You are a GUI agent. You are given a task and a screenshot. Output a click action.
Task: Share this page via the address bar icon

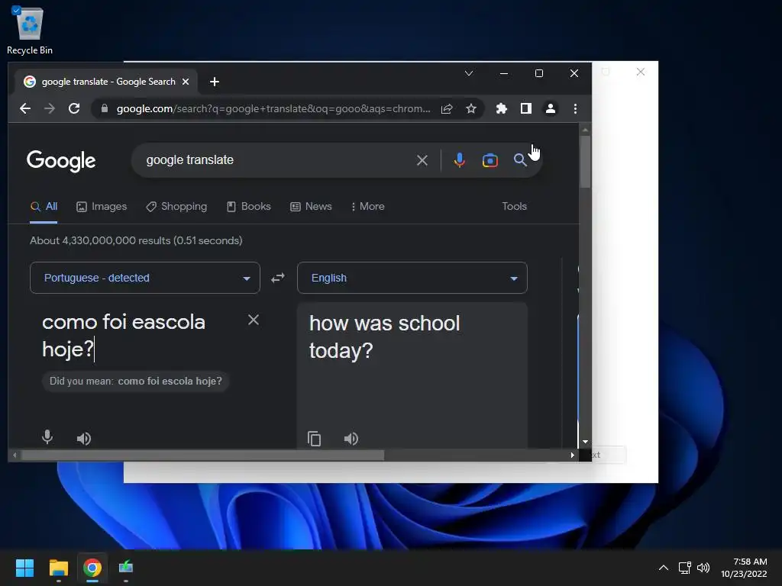pos(447,108)
